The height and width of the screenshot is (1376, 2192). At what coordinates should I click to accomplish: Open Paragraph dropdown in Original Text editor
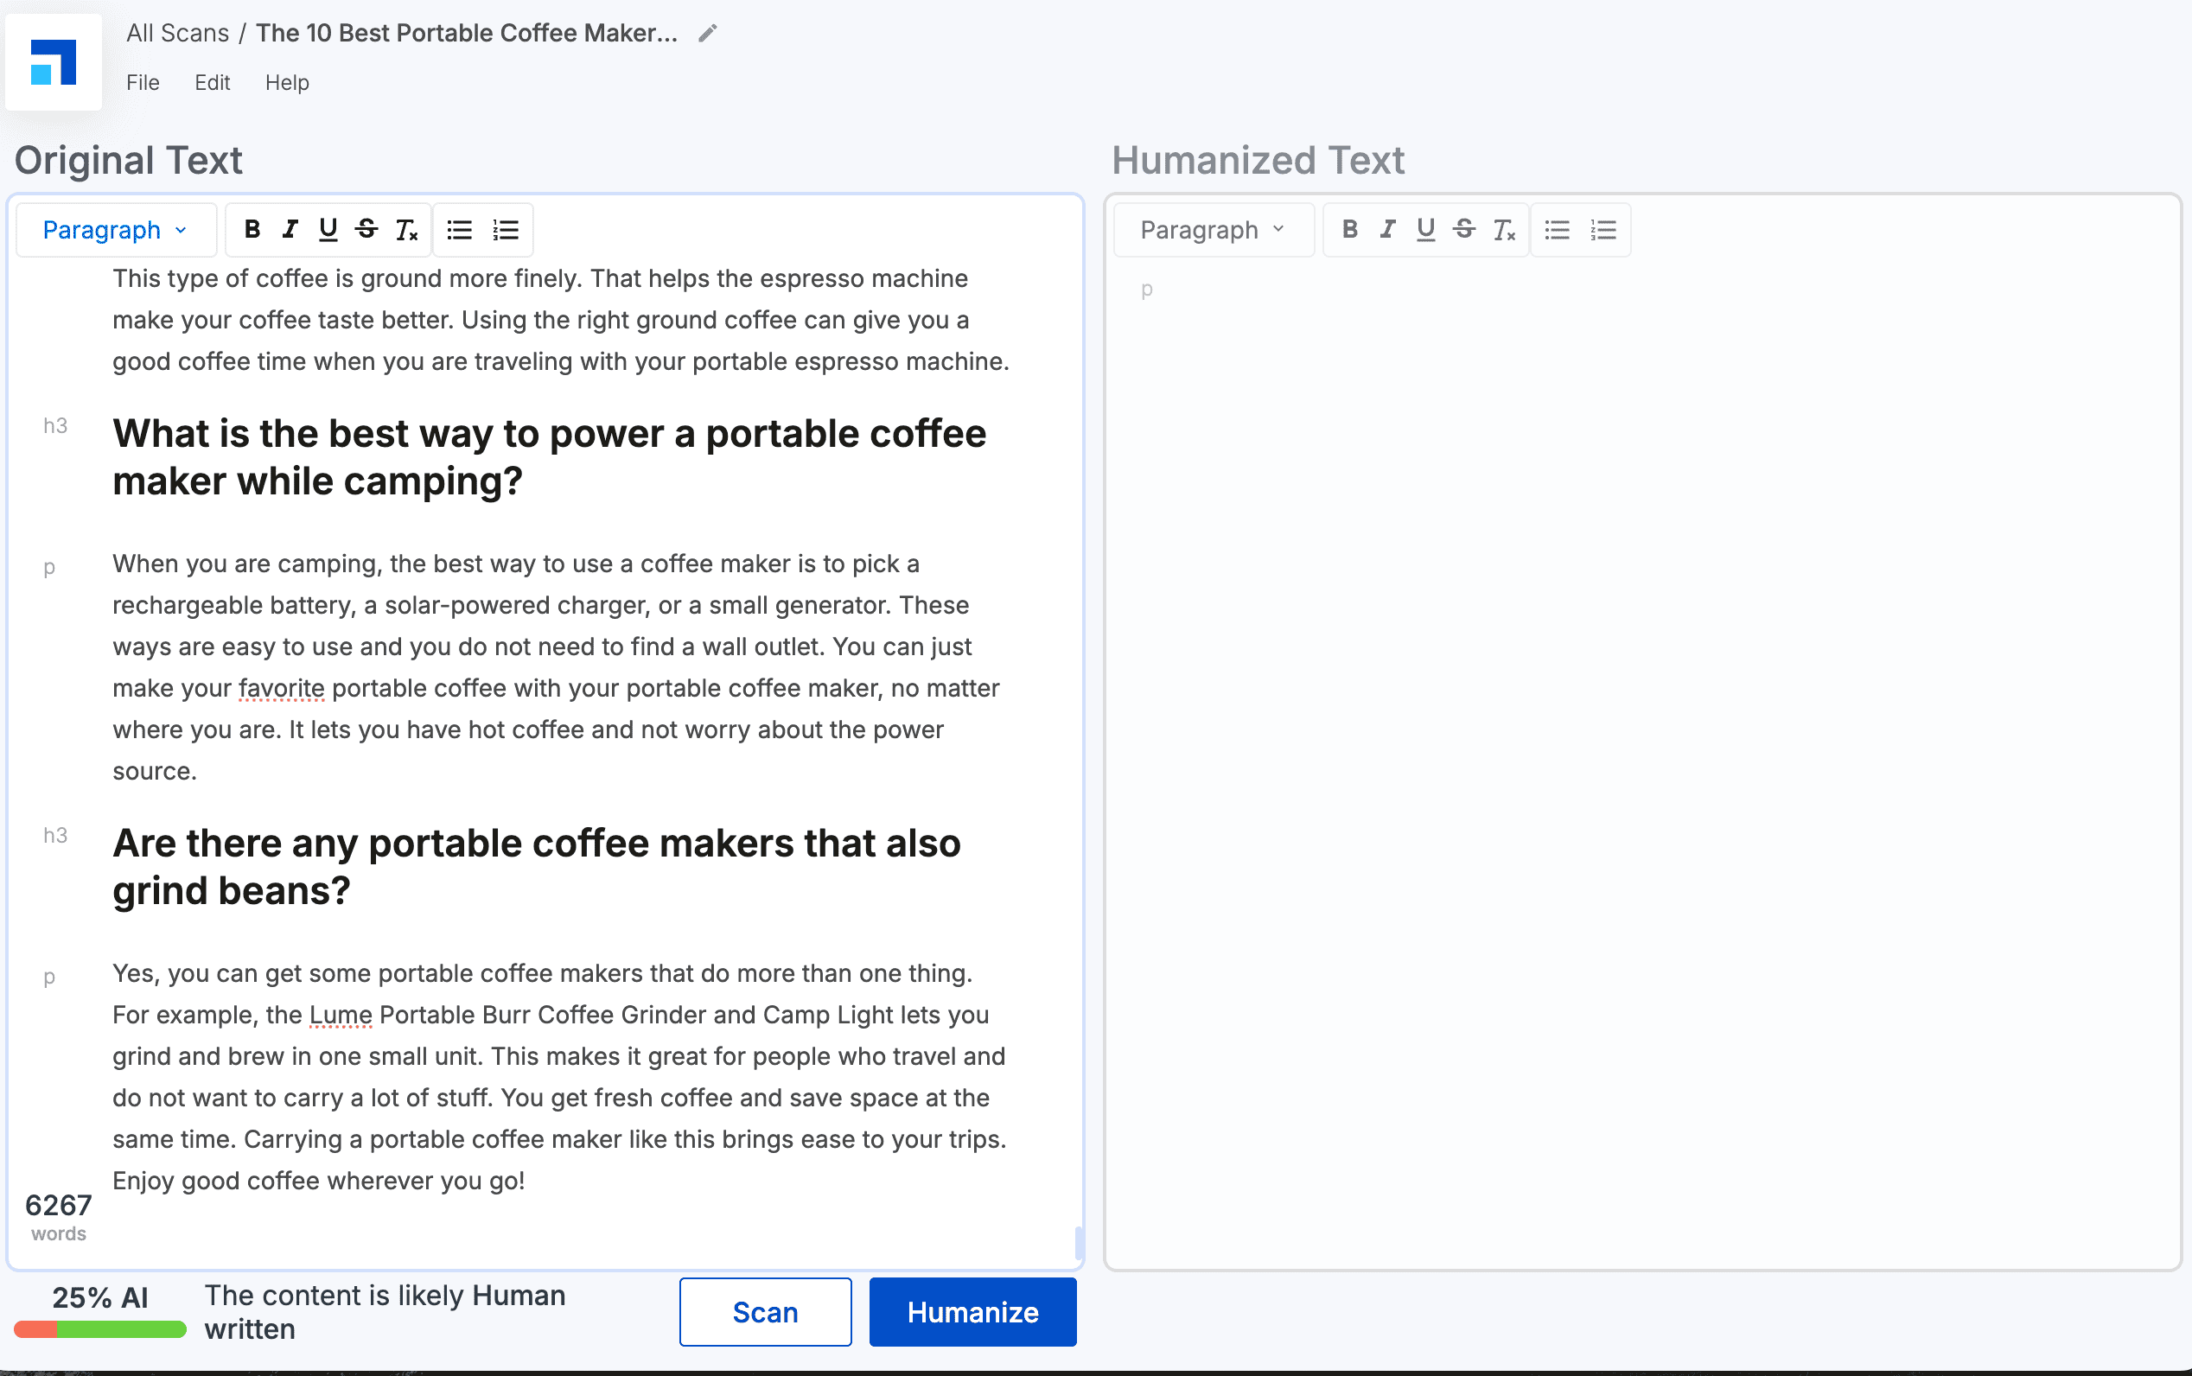(116, 229)
